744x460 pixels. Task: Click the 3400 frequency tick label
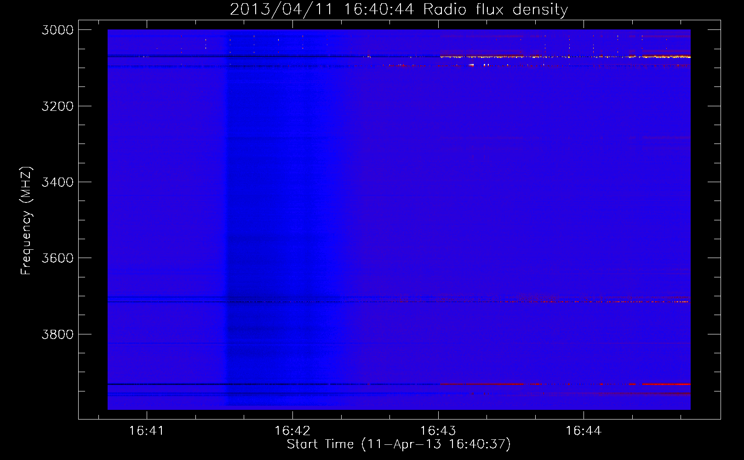point(57,182)
